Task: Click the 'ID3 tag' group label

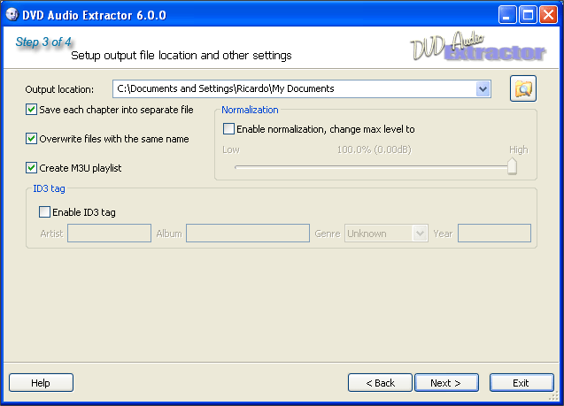Action: point(49,188)
